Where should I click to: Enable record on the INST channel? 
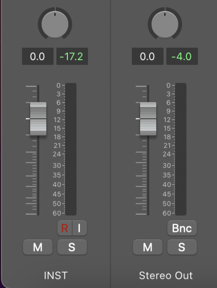click(65, 228)
